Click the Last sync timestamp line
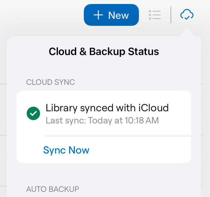 point(102,120)
